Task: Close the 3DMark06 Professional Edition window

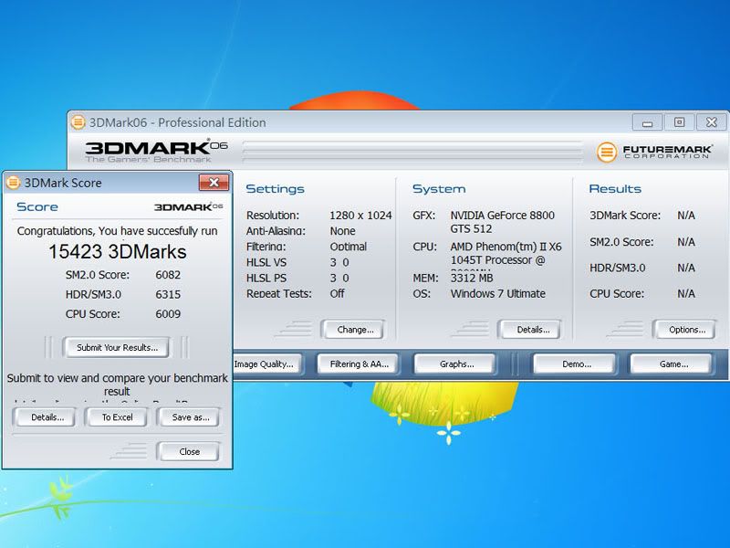Action: pos(712,122)
